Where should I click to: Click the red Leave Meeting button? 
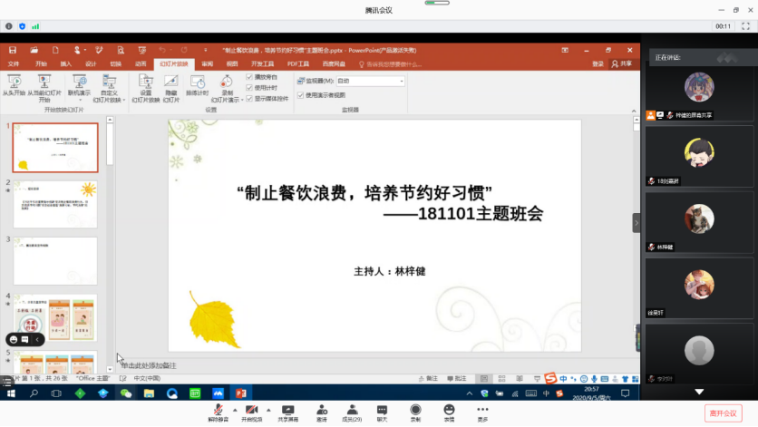(723, 413)
